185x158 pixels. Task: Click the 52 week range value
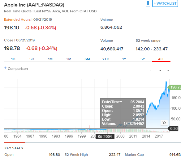[x=152, y=49]
